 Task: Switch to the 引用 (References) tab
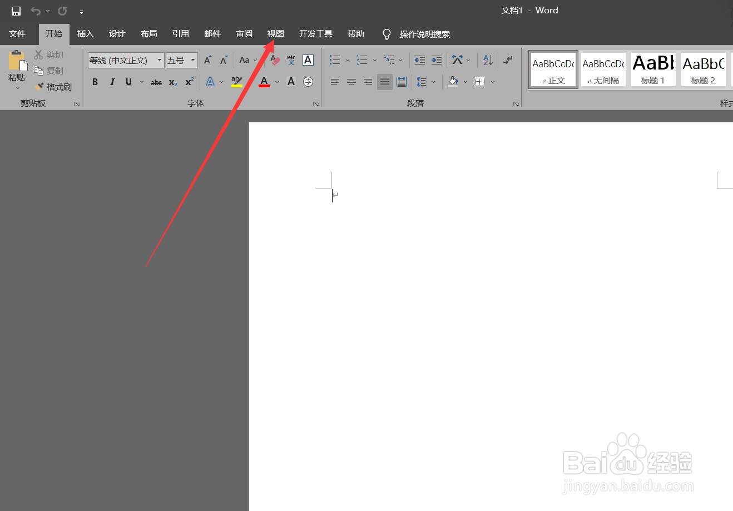(x=181, y=34)
